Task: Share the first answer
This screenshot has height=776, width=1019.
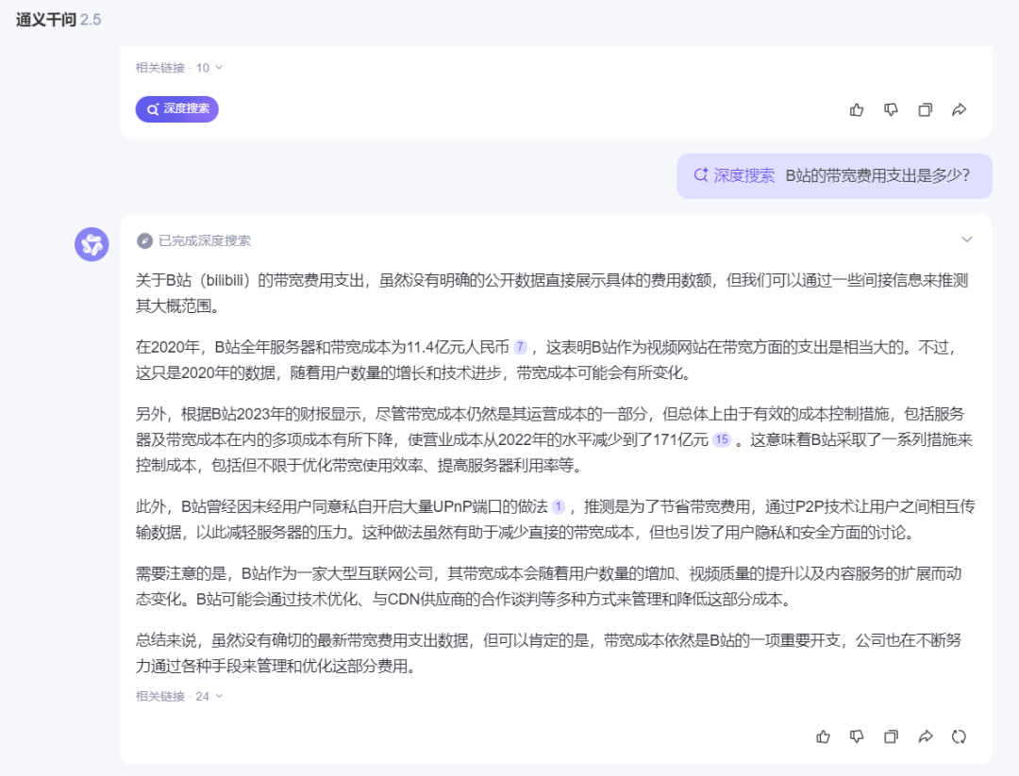Action: [960, 109]
